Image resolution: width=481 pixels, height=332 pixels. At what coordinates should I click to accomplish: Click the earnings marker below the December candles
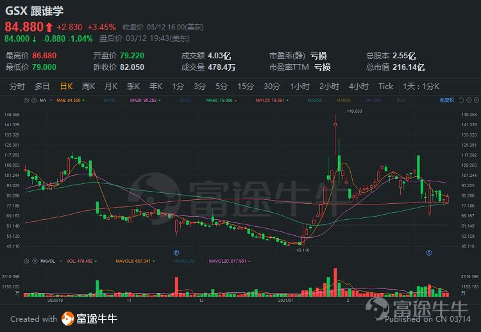point(176,253)
